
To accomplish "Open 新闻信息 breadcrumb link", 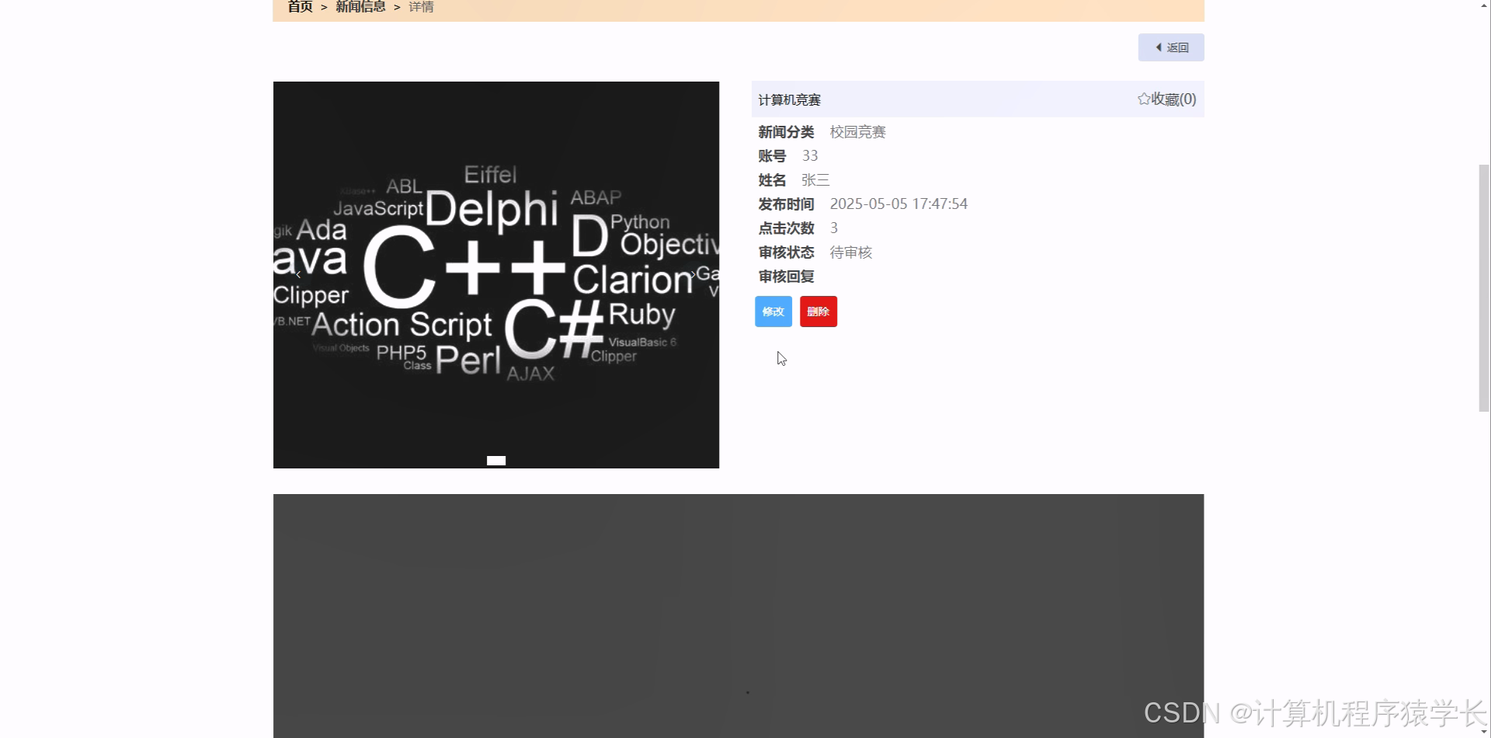I will tap(360, 7).
